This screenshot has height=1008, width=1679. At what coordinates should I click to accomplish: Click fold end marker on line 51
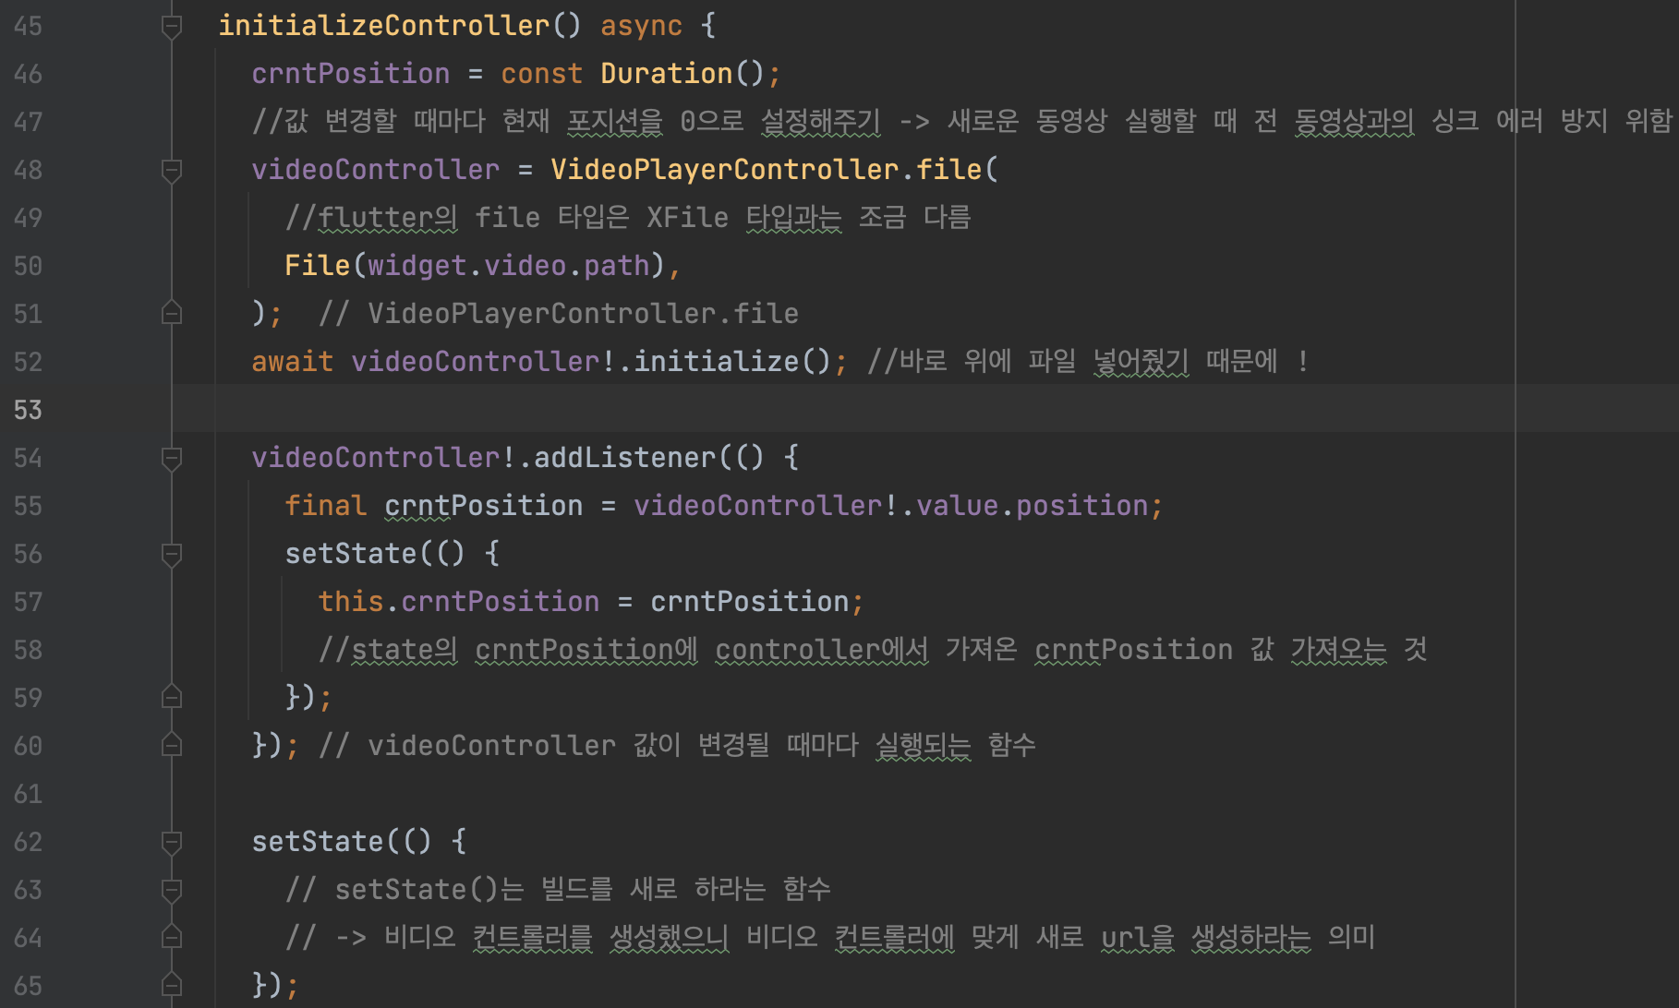172,313
